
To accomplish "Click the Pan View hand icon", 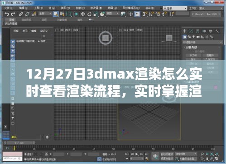I will (x=207, y=159).
